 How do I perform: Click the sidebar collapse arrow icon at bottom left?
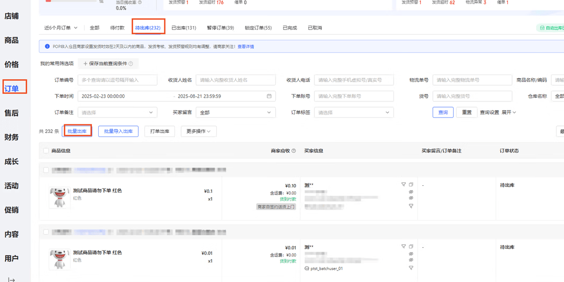click(x=12, y=279)
